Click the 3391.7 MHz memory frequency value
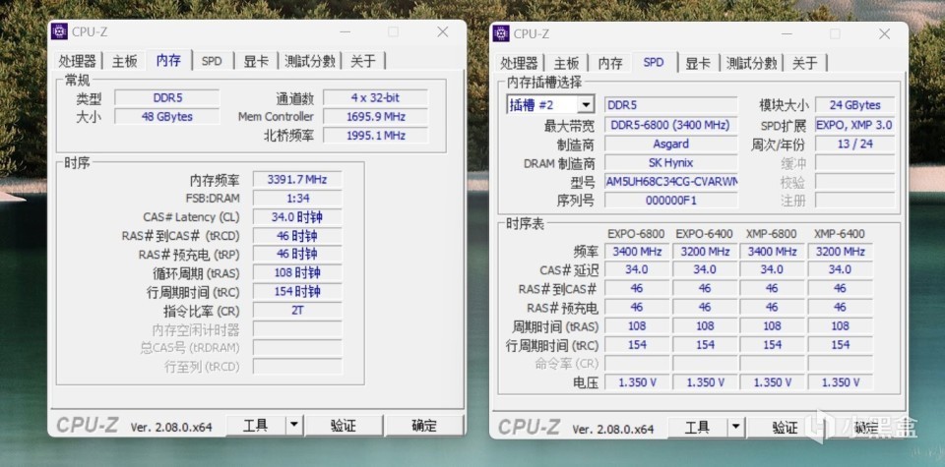 coord(297,179)
